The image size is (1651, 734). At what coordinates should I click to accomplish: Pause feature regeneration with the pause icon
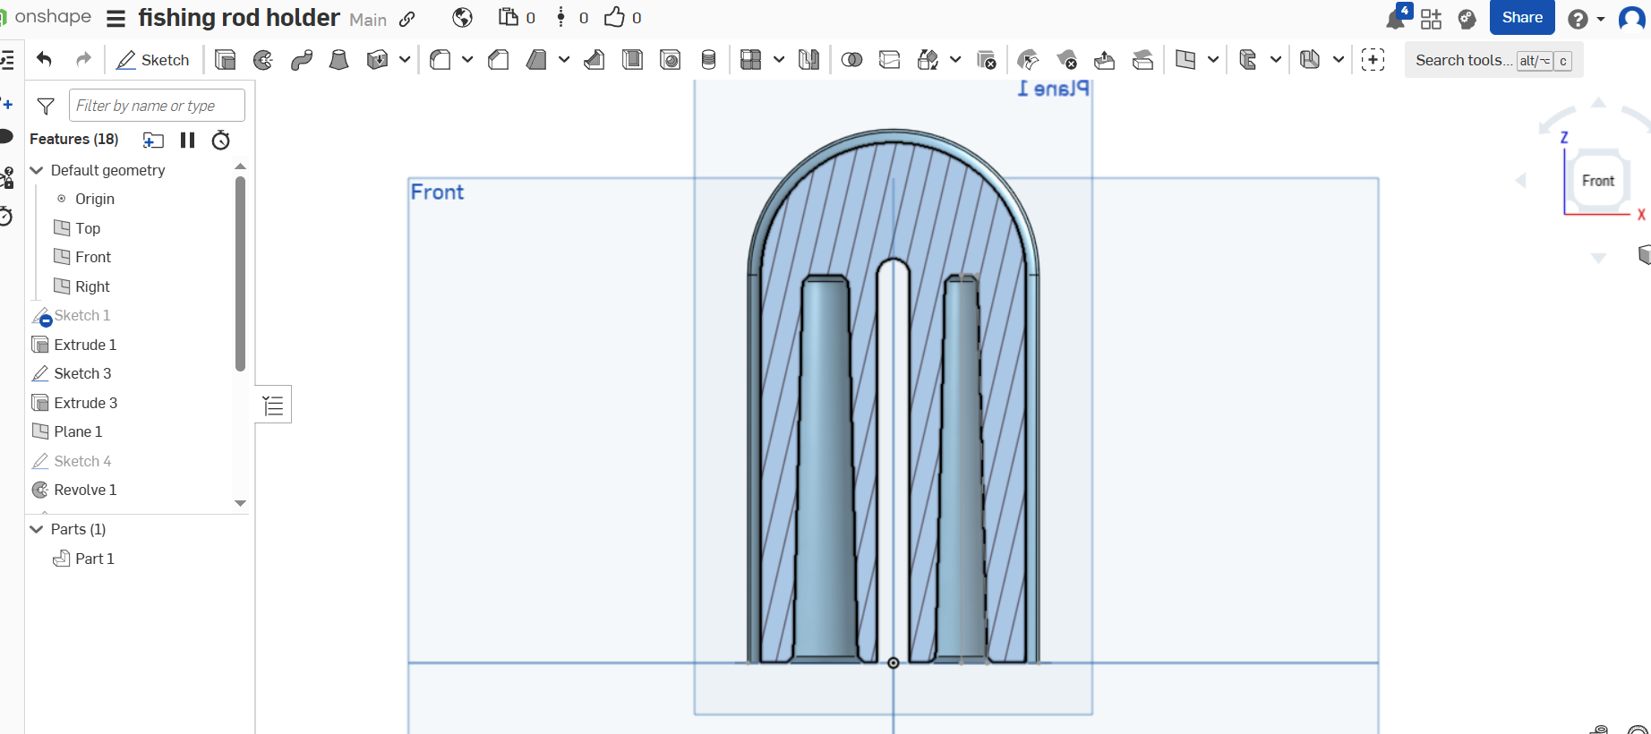click(x=187, y=140)
